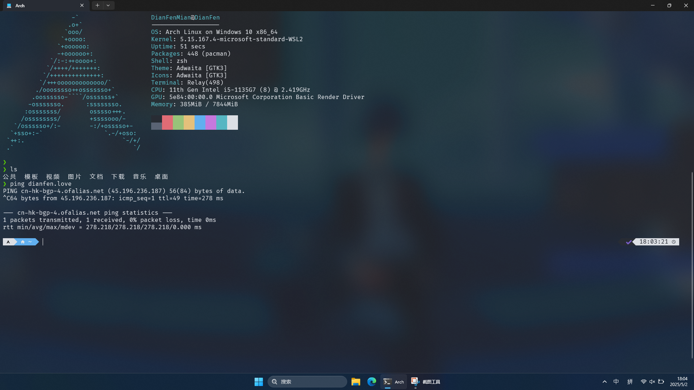
Task: Click the DianFenMian@DianFen header
Action: 185,17
